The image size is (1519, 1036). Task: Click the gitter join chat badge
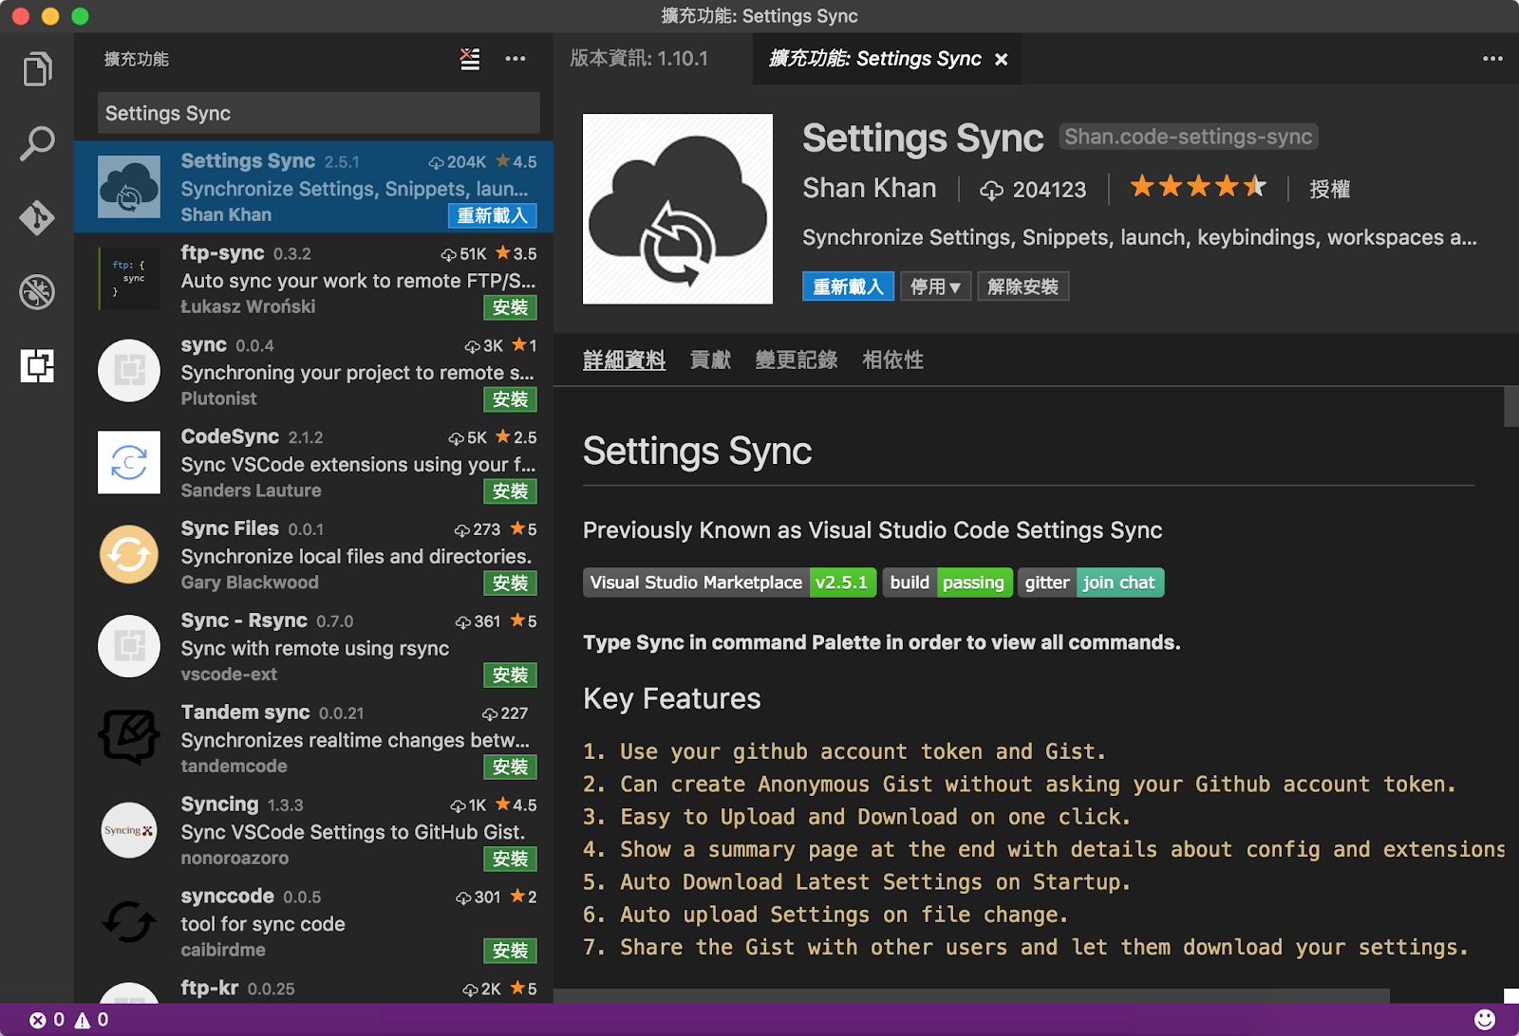click(x=1091, y=583)
